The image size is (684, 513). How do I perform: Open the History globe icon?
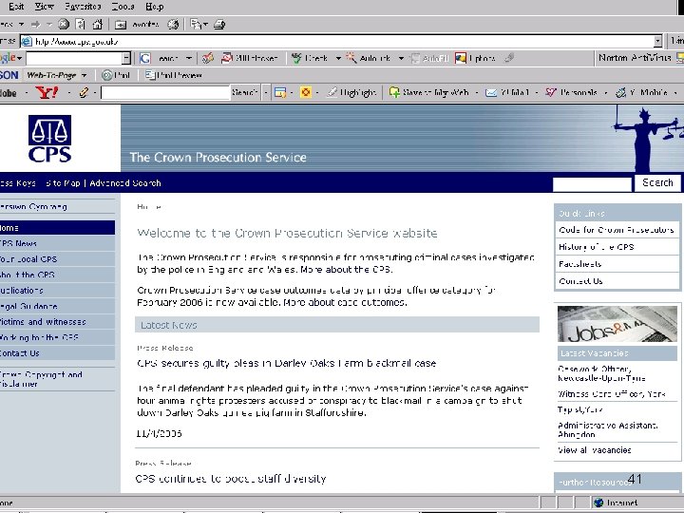pos(173,25)
